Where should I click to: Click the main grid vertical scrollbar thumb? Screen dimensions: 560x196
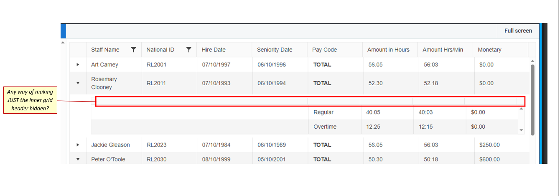pos(532,99)
